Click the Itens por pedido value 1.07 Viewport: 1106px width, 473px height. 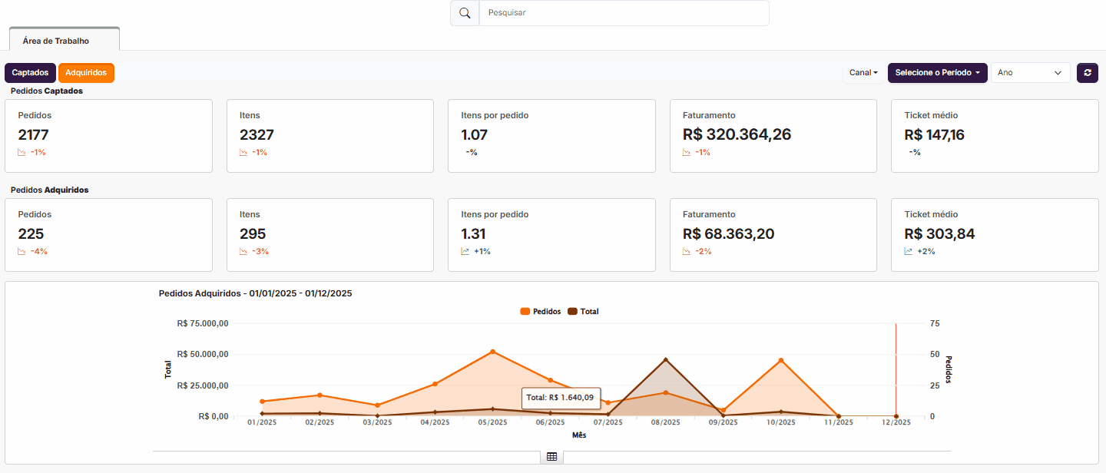(475, 135)
